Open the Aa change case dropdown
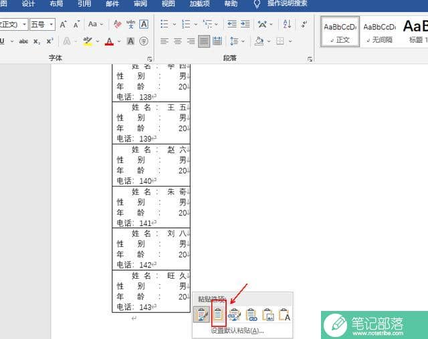This screenshot has height=339, width=428. pyautogui.click(x=95, y=24)
